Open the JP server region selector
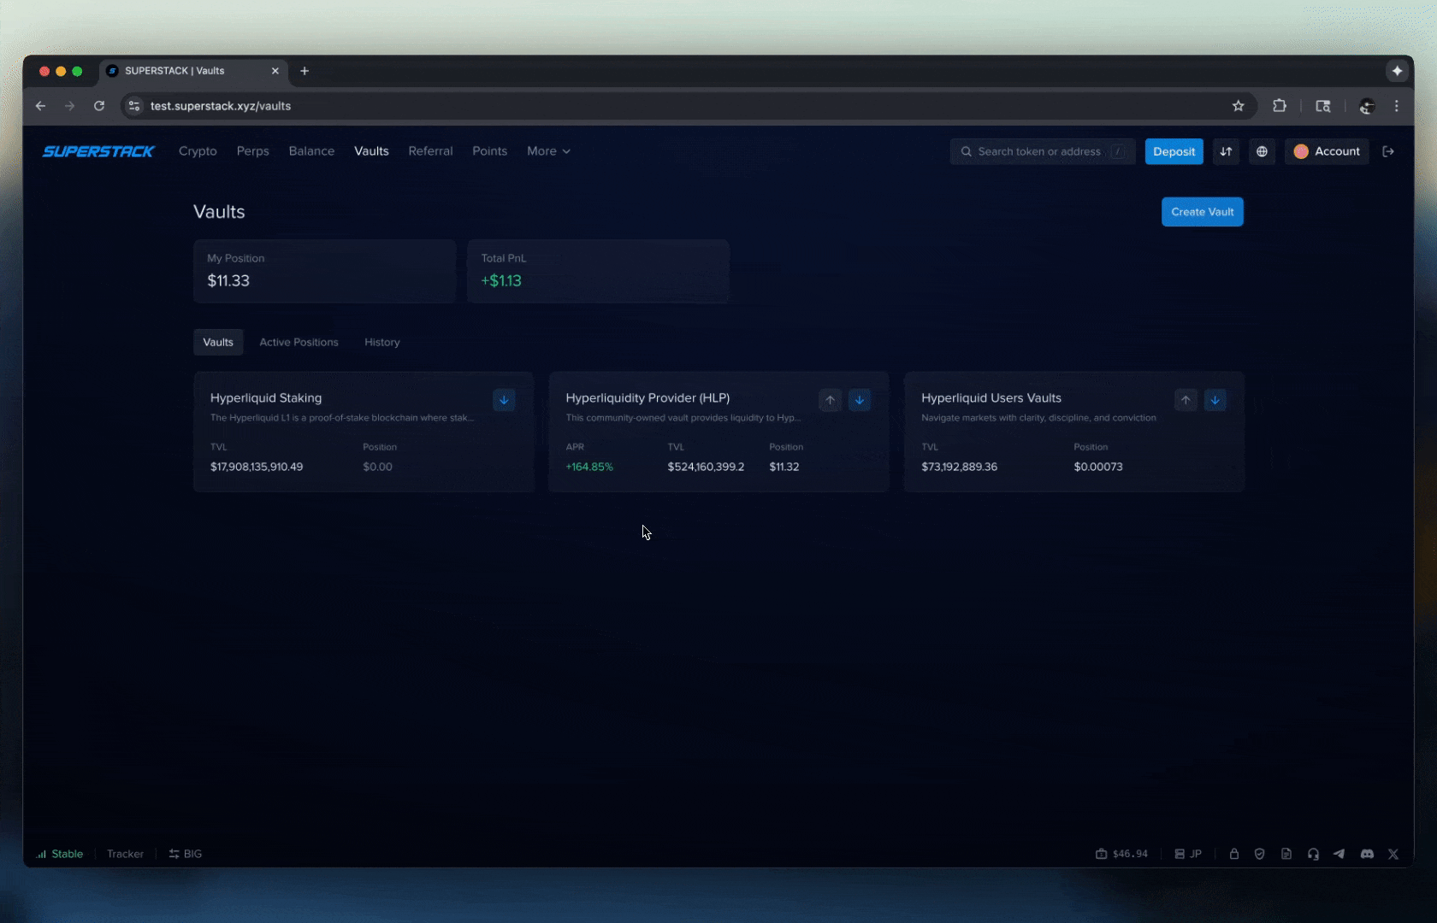 [1187, 854]
